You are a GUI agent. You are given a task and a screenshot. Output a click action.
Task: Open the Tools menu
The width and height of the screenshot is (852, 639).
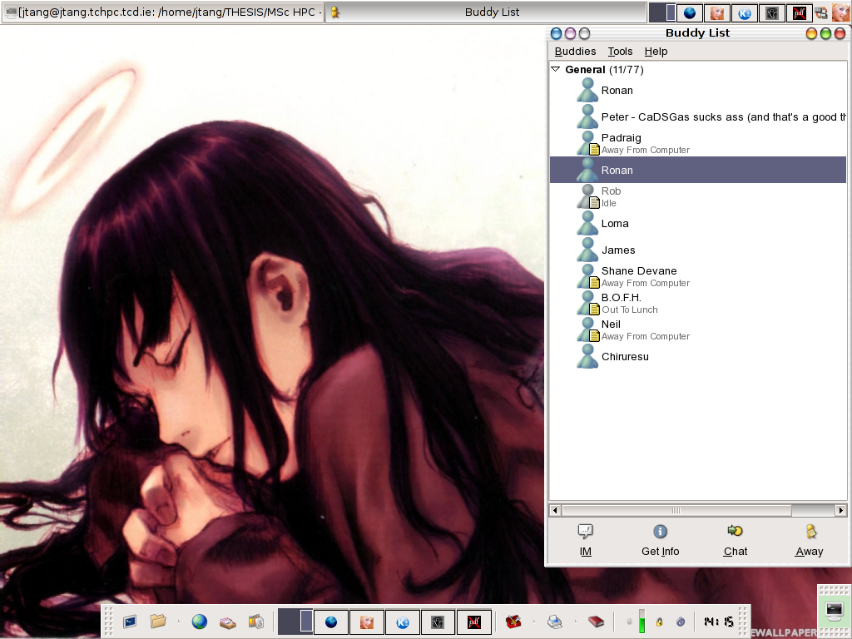pyautogui.click(x=620, y=52)
